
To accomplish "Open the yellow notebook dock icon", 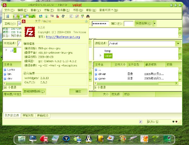I will 100,139.
